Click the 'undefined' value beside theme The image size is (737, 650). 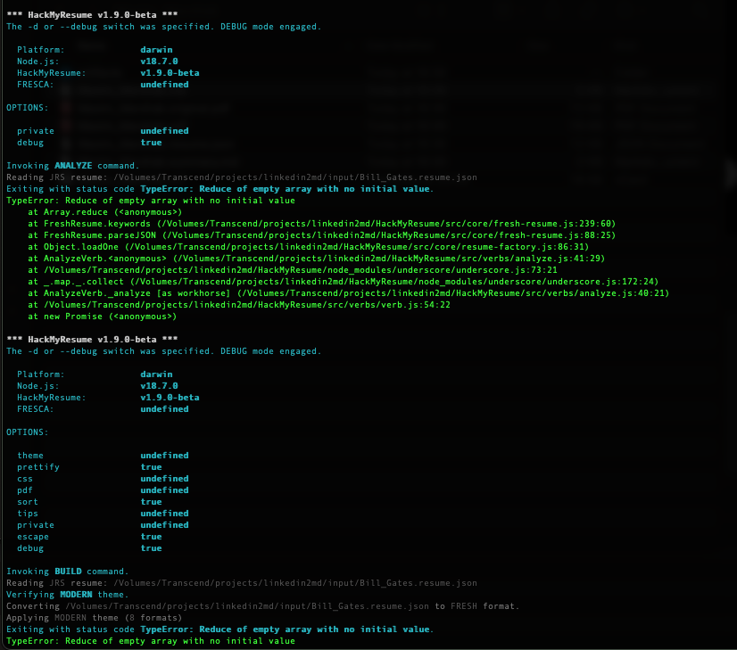point(164,456)
